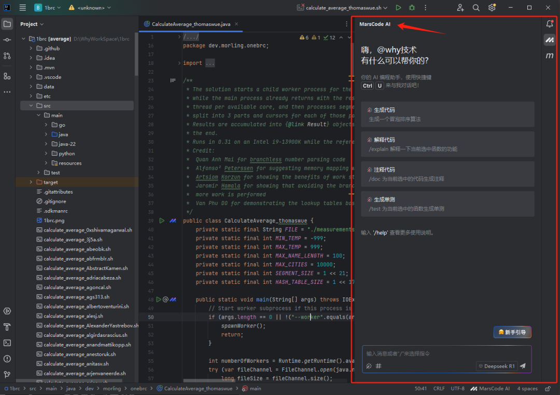Open the Problems tool window
The image size is (560, 395).
click(7, 359)
